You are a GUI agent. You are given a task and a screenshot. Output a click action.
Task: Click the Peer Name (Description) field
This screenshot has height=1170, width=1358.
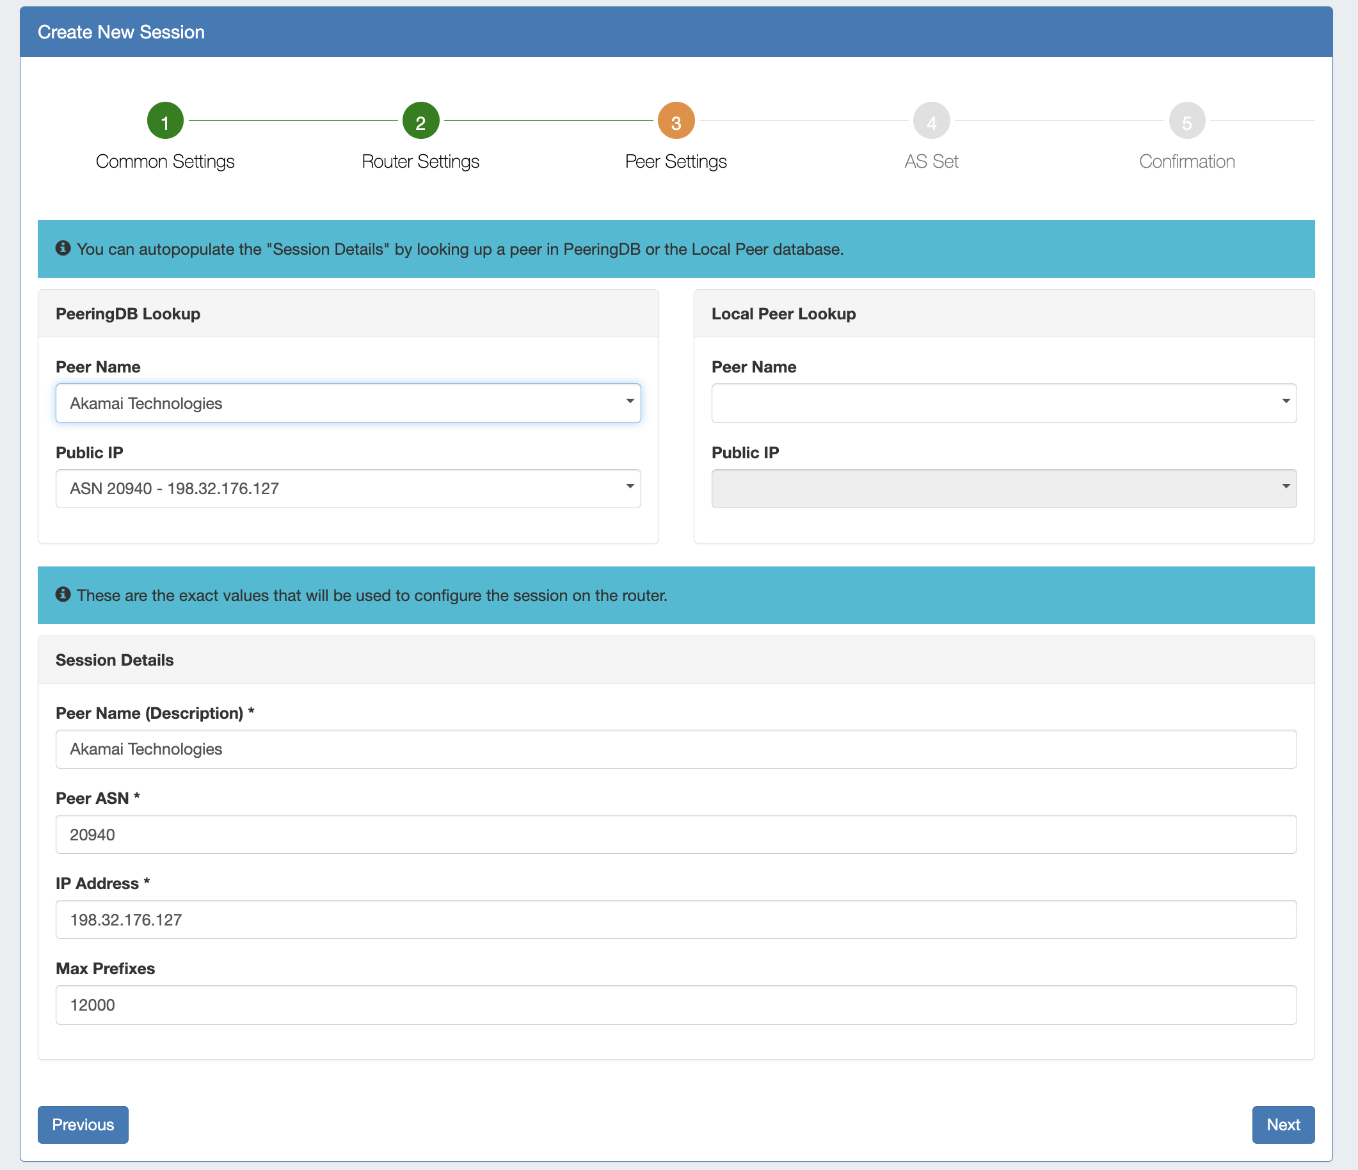tap(676, 749)
